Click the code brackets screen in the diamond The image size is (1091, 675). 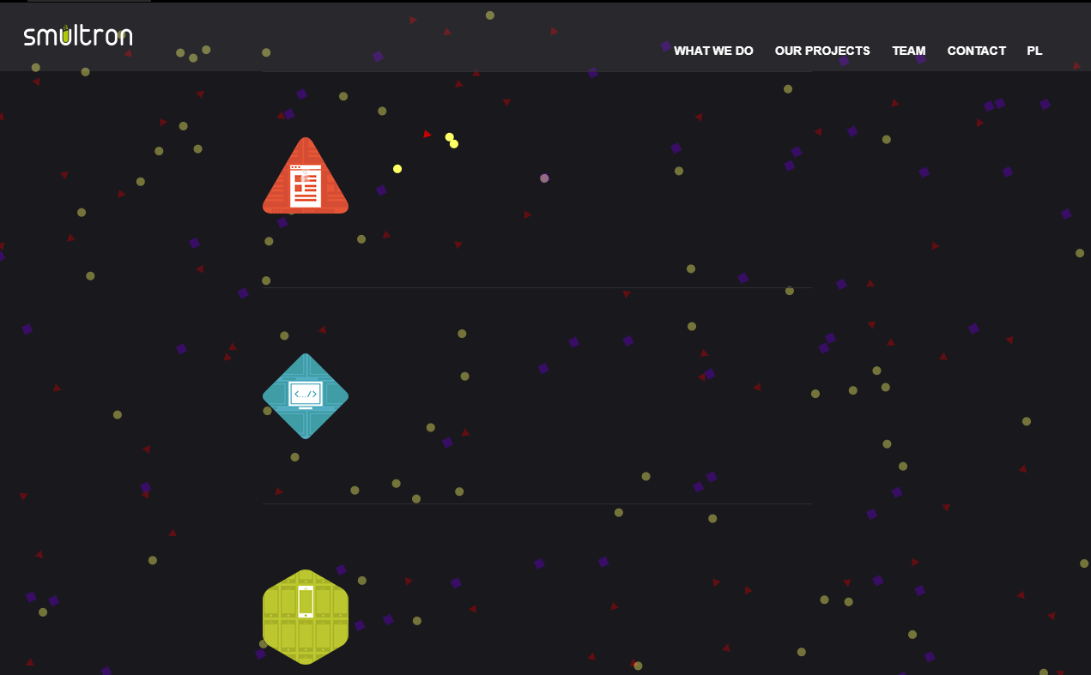click(x=306, y=395)
